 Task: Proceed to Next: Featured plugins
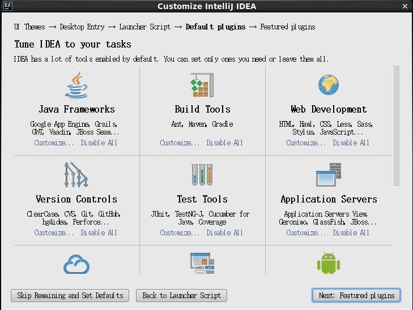click(x=356, y=295)
